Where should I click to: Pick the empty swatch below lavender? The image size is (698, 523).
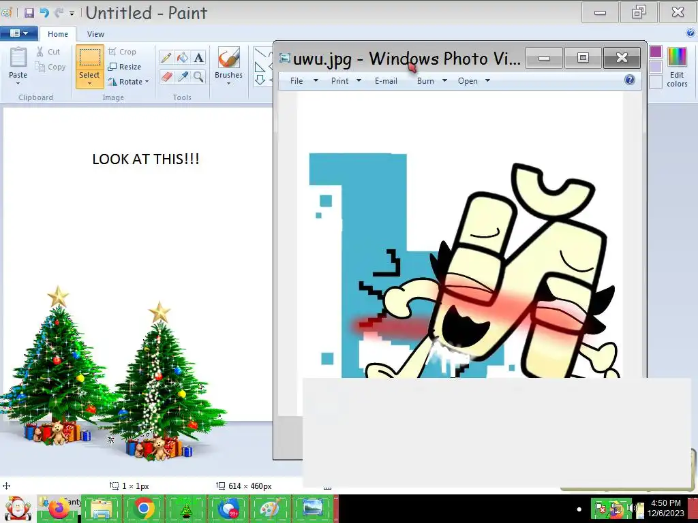tap(655, 82)
